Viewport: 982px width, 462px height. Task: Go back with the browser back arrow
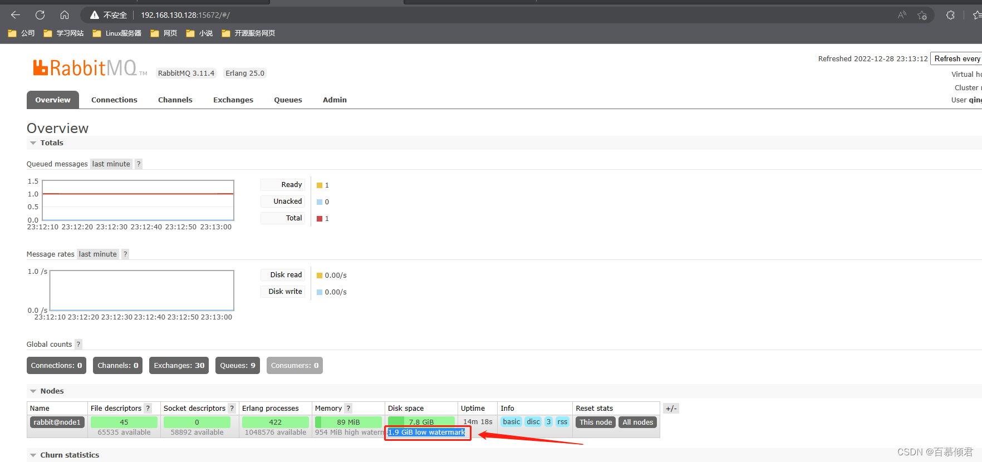(x=16, y=15)
